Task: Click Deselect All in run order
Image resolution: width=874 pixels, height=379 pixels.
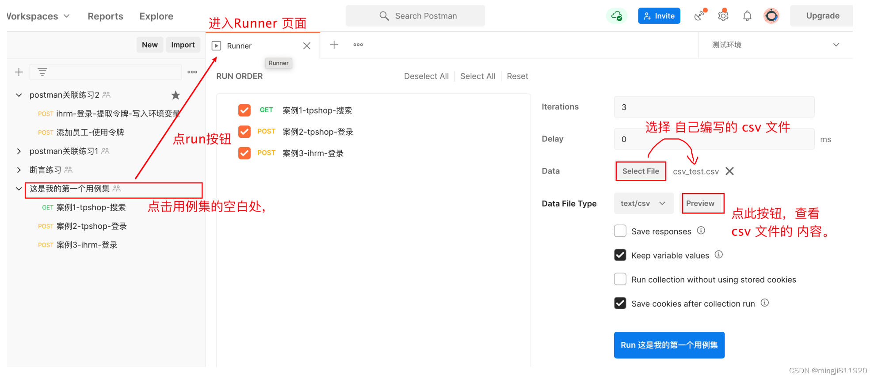Action: 426,76
